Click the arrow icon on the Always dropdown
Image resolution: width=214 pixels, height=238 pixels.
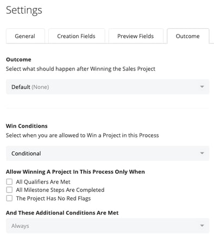pos(202,226)
